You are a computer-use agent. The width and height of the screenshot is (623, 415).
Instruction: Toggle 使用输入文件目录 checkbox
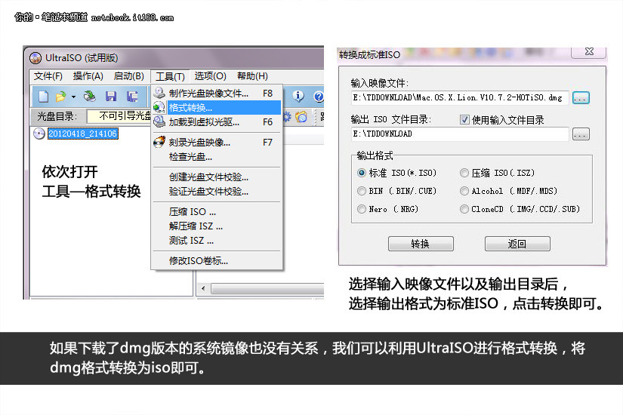point(464,119)
